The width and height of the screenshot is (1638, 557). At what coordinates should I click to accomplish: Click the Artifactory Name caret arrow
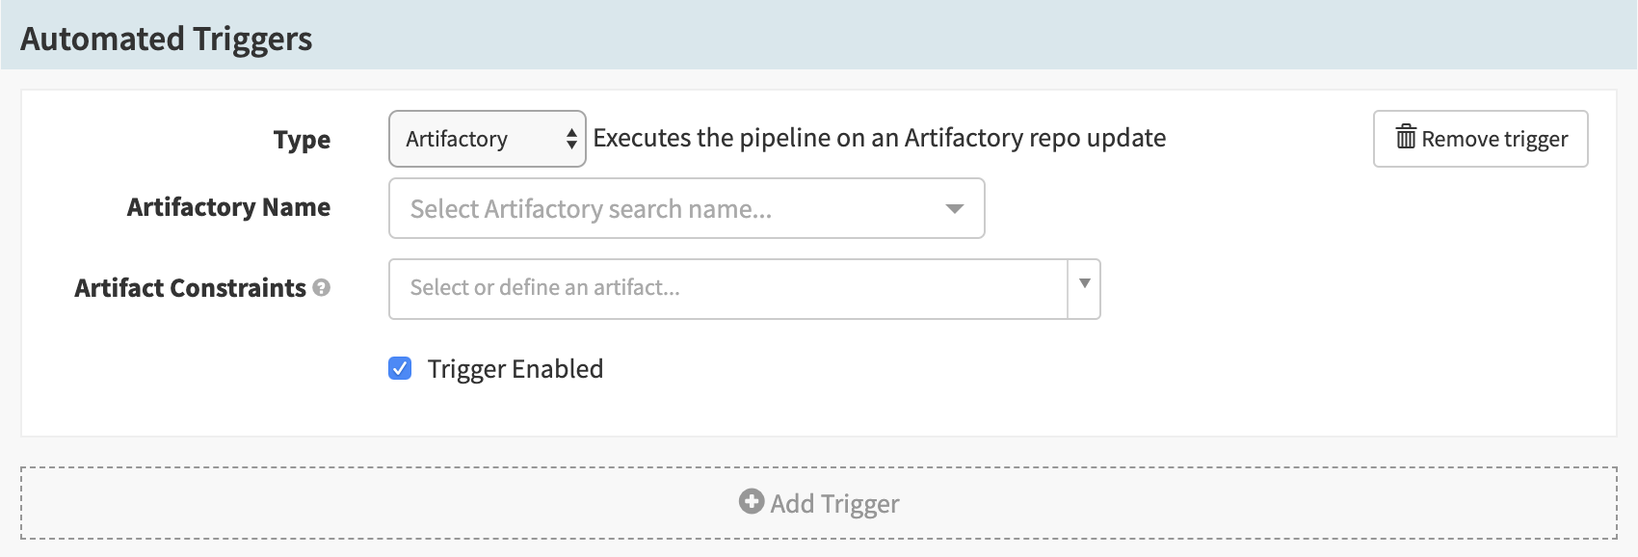(x=955, y=208)
